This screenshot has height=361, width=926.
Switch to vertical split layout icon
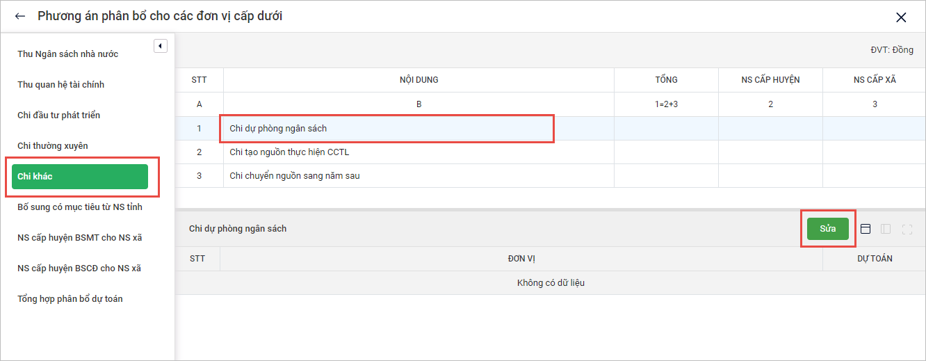tap(886, 229)
